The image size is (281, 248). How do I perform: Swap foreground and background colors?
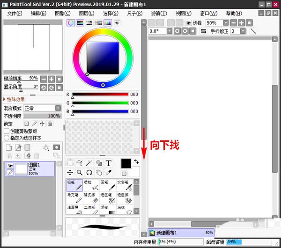[x=136, y=161]
